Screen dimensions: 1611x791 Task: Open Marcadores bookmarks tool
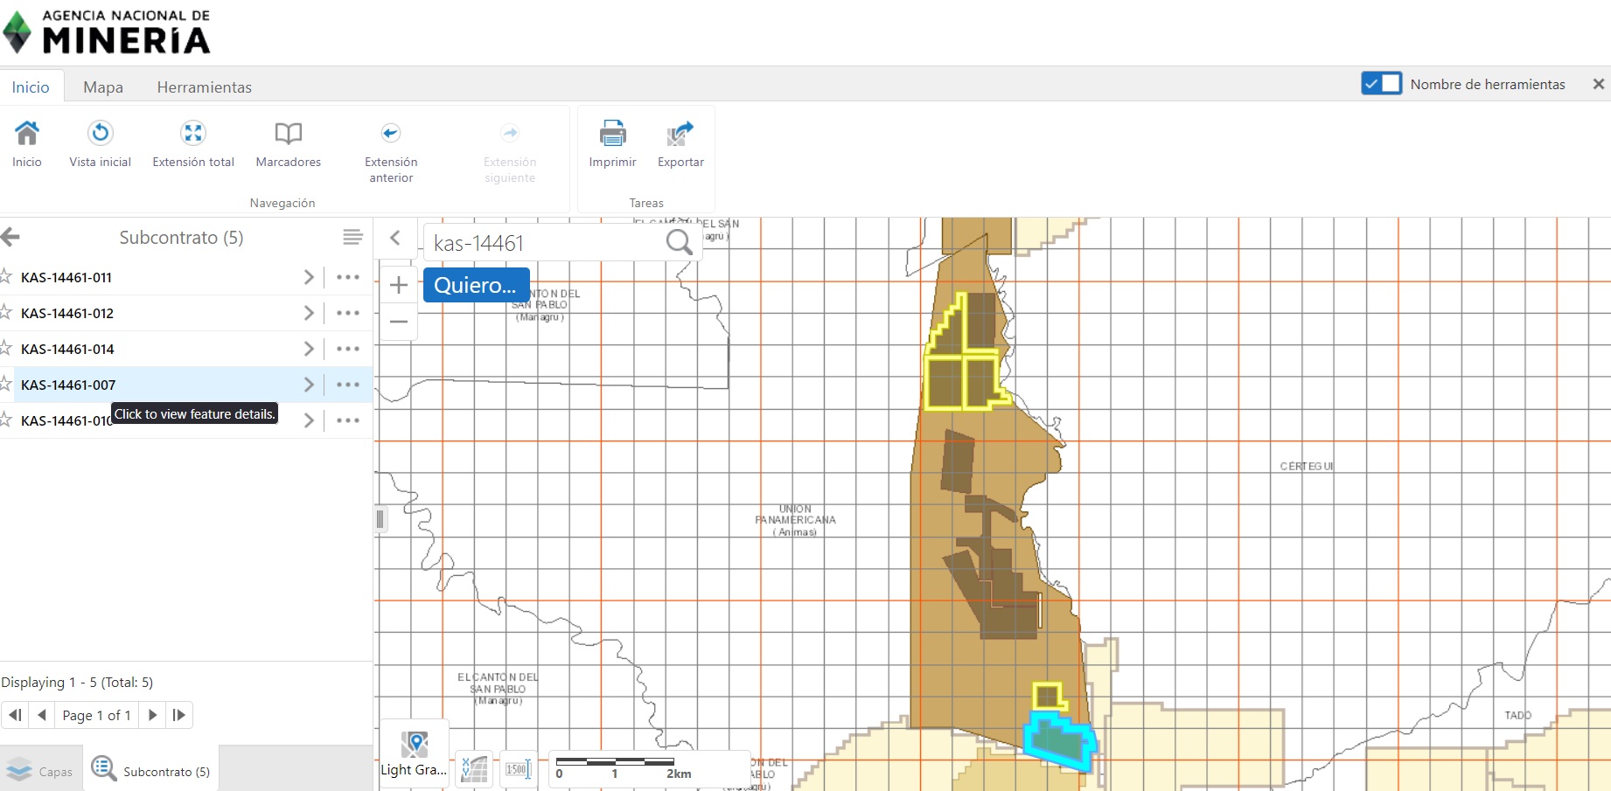pyautogui.click(x=288, y=134)
